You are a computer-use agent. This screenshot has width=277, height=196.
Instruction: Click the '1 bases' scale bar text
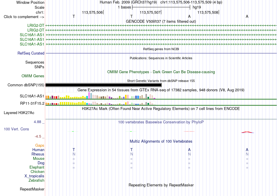[125, 7]
